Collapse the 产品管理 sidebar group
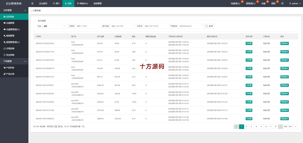303x143 pixels. pos(14,61)
